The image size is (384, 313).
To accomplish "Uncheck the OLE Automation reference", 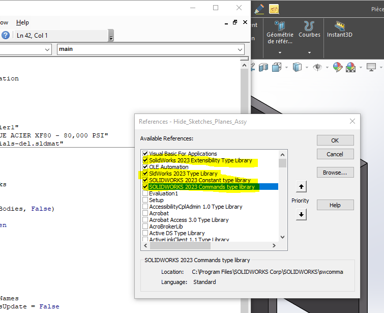I will coord(145,167).
